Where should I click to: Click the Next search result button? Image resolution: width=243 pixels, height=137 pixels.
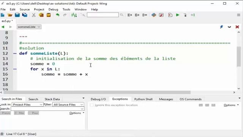click(x=19, y=113)
